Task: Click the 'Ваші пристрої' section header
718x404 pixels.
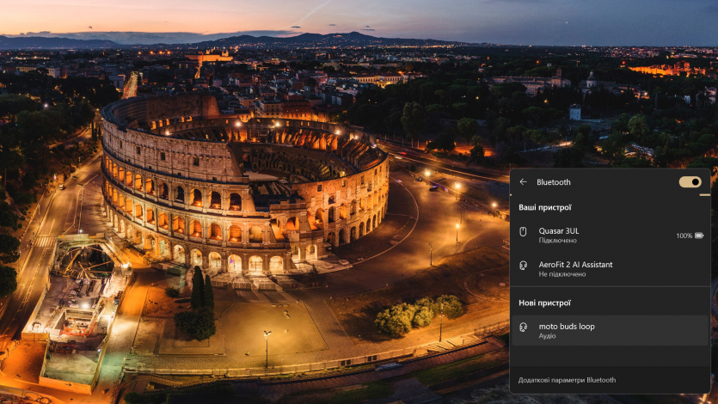Action: (x=544, y=207)
